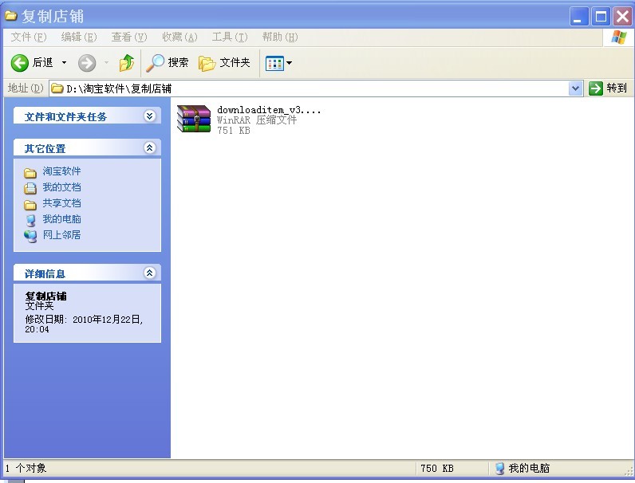
Task: Click the 复制店铺 details heading
Action: click(45, 296)
